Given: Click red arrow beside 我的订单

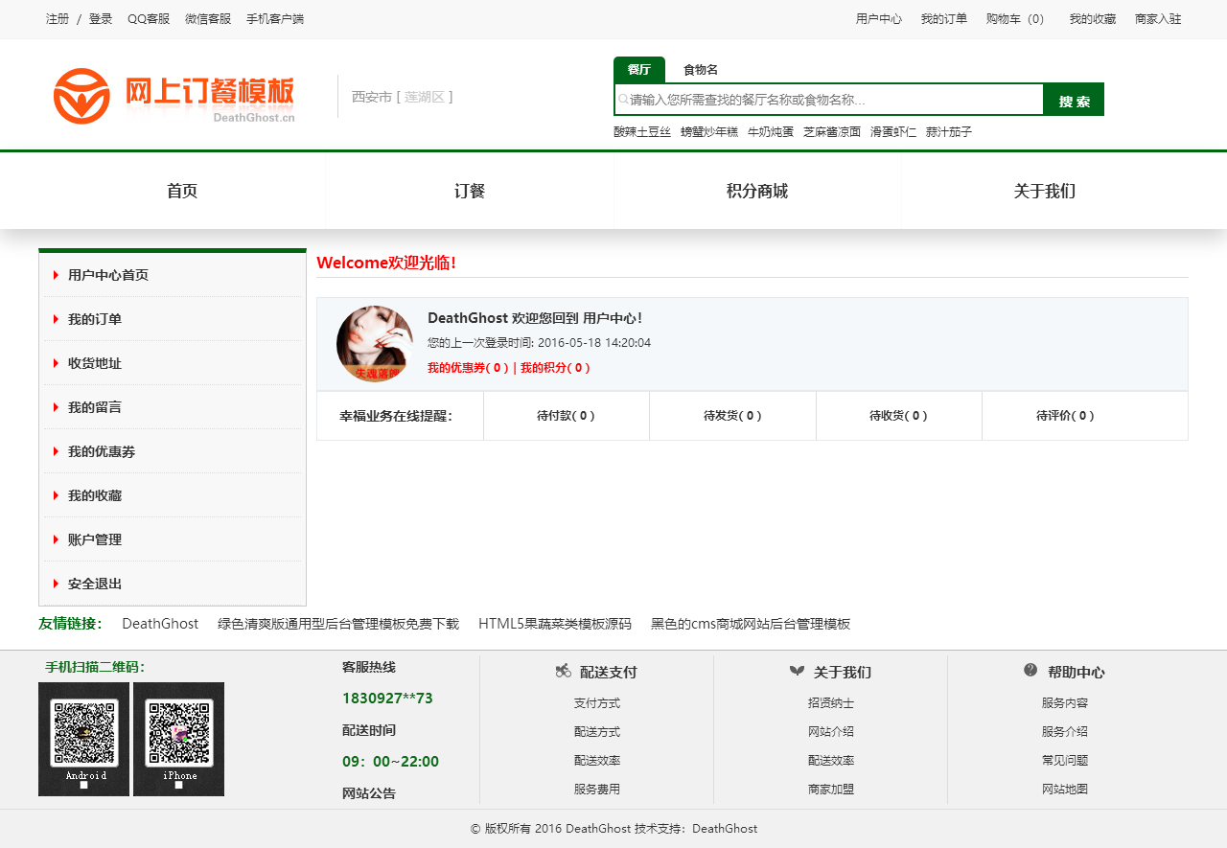Looking at the screenshot, I should pos(56,319).
